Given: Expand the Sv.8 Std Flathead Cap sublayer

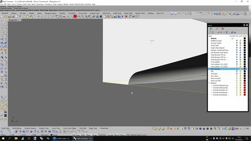Looking at the screenshot, I should pyautogui.click(x=211, y=85).
